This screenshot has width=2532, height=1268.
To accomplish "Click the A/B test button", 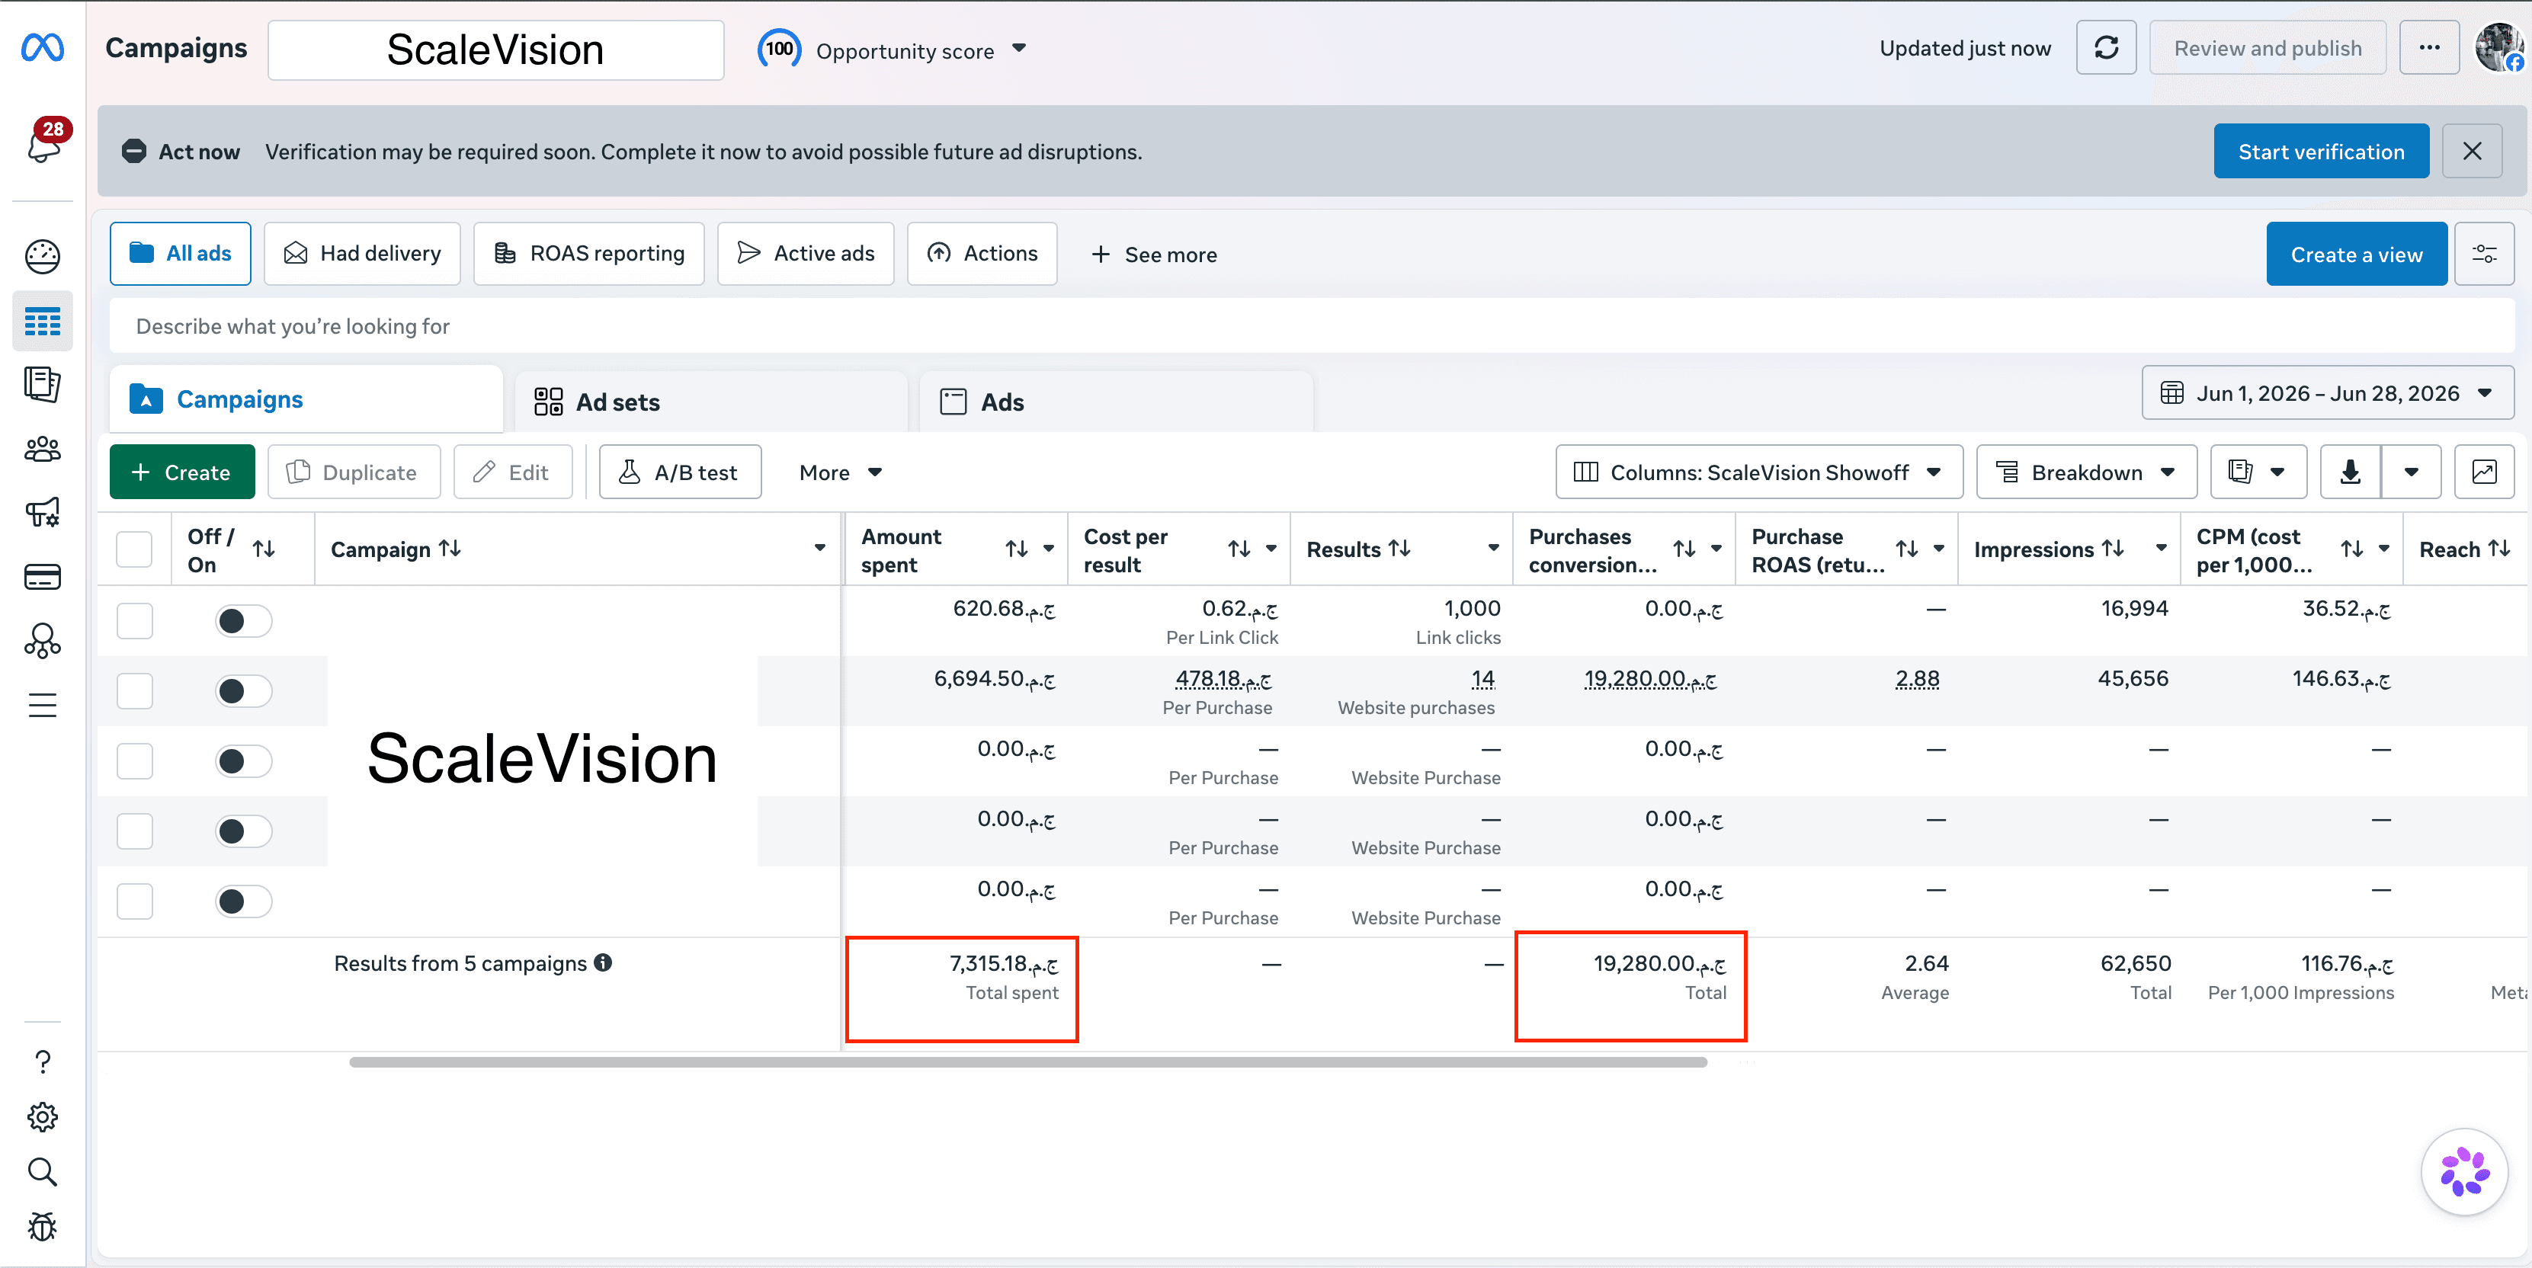I will pos(680,472).
